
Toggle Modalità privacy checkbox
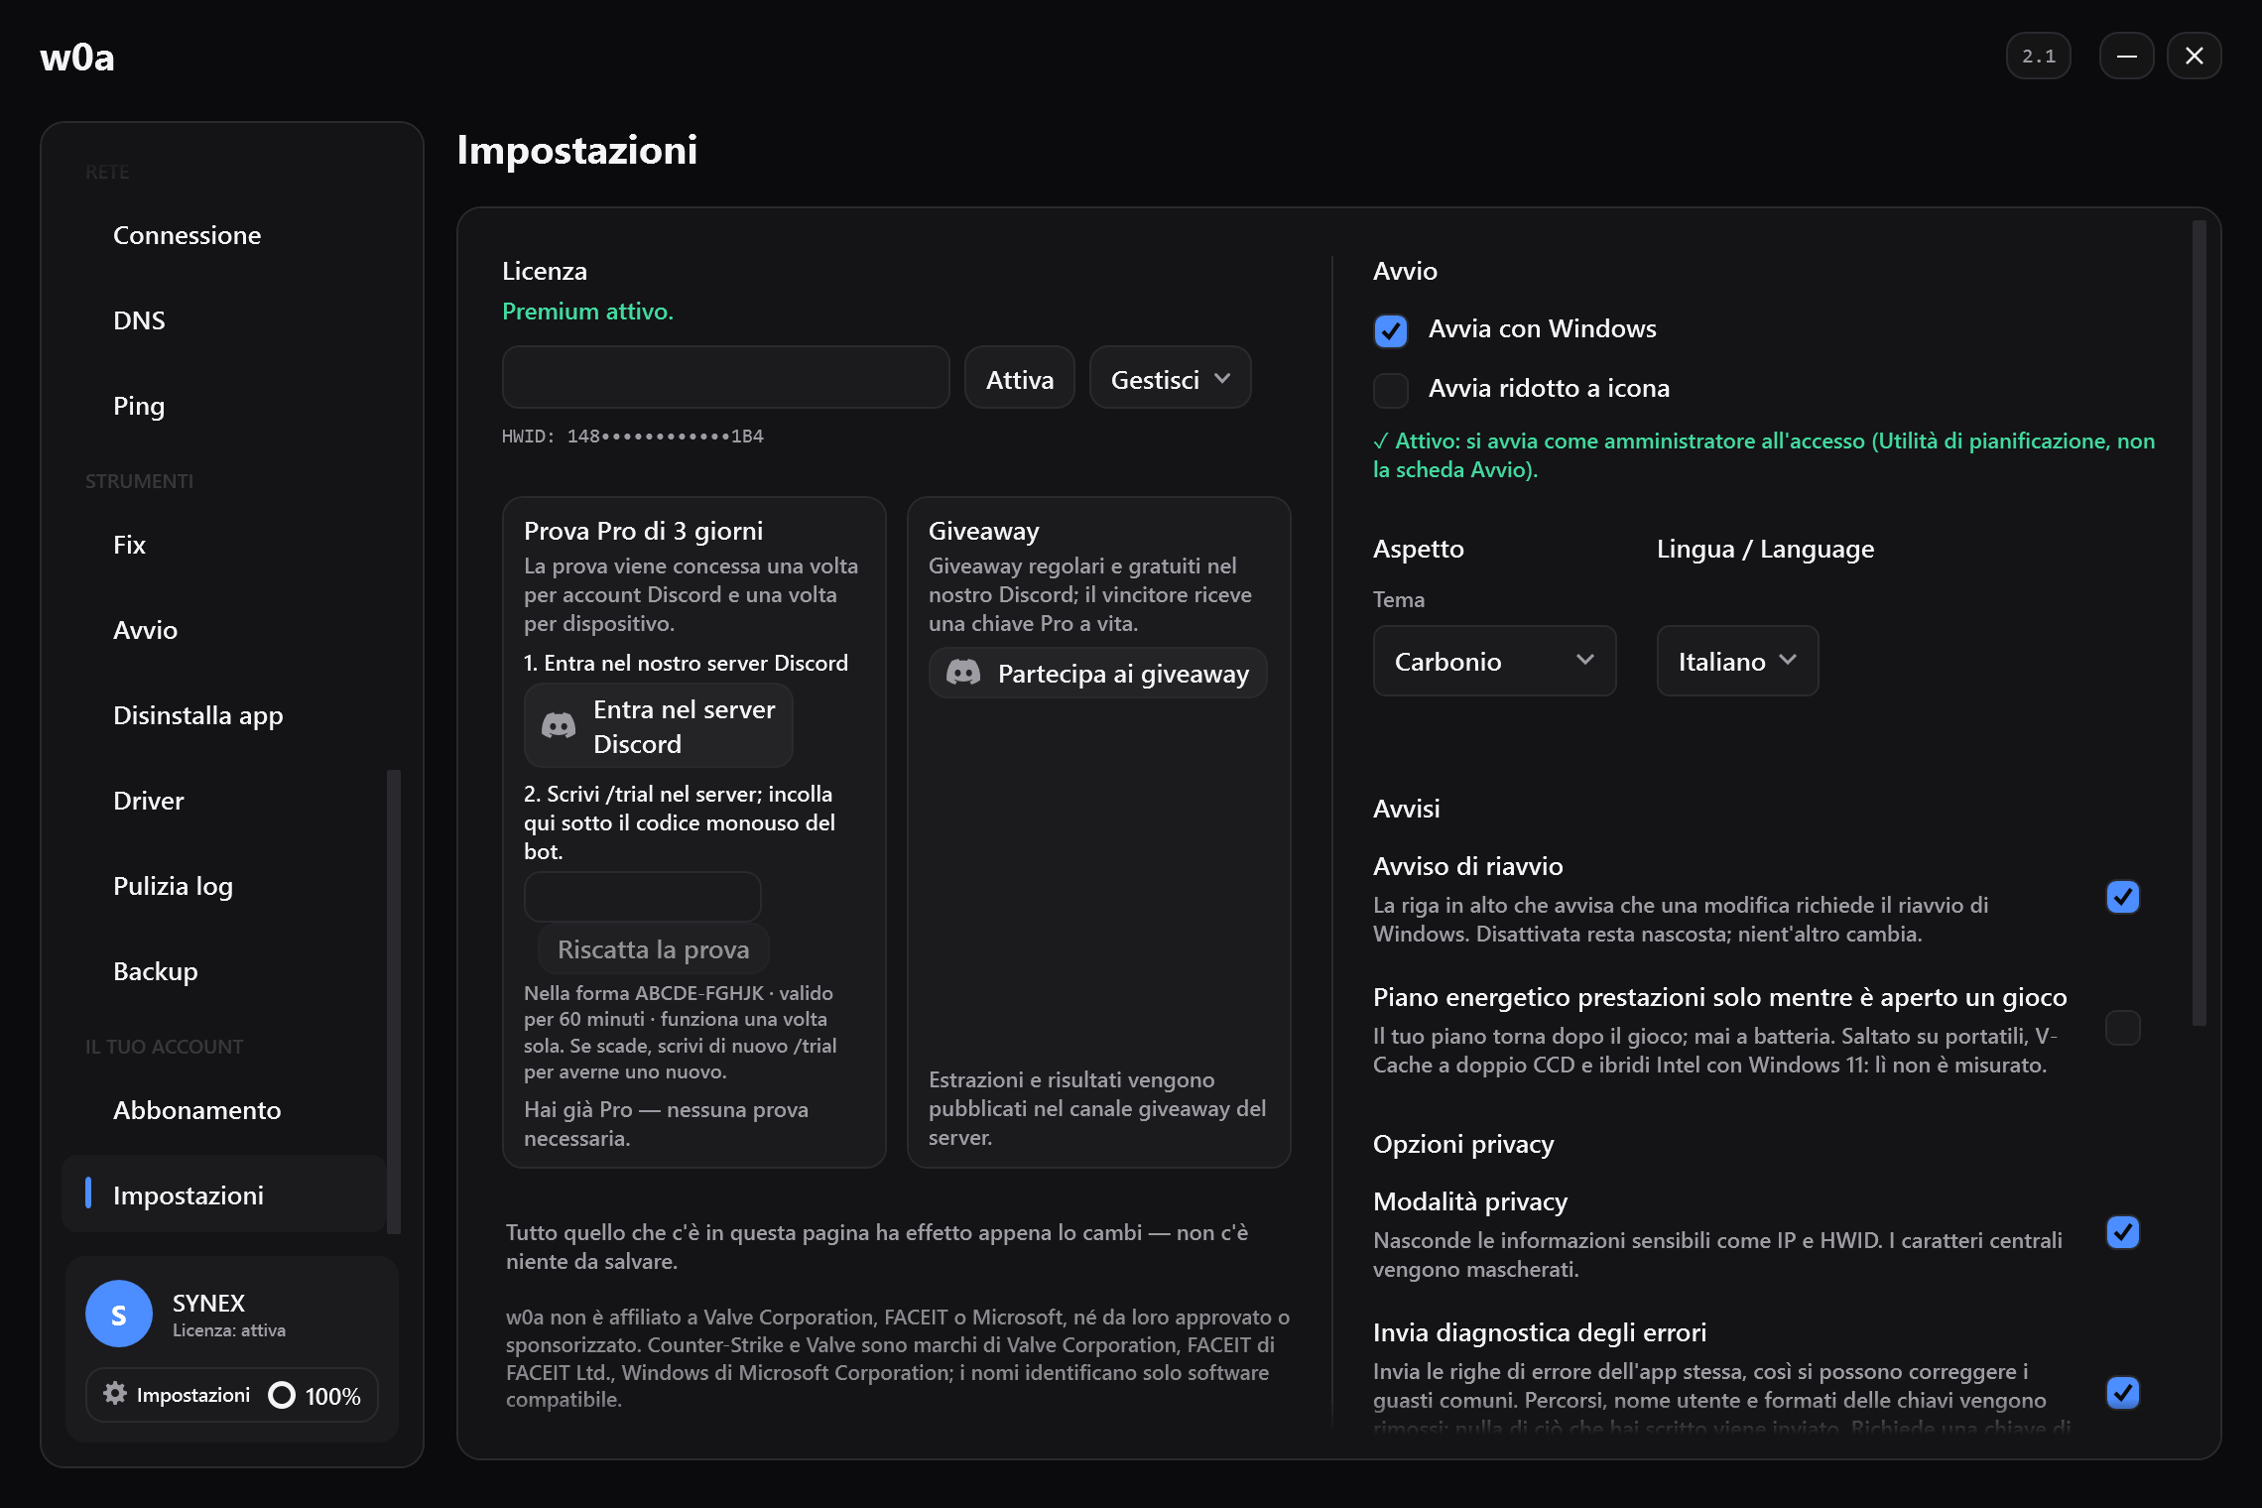click(2122, 1232)
